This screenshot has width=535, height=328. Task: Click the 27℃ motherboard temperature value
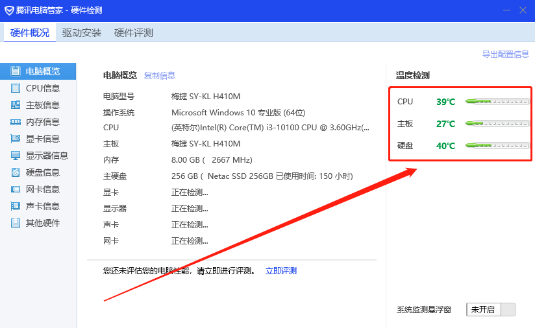pyautogui.click(x=445, y=124)
